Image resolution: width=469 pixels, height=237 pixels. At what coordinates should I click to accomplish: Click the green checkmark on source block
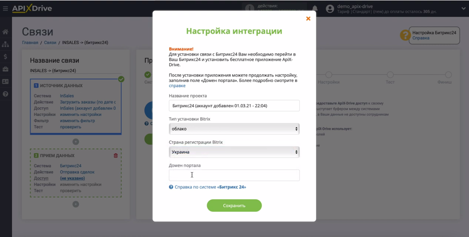121,79
